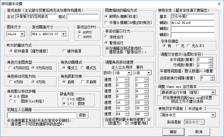Image resolution: width=224 pixels, height=137 pixels.
Task: Click spinner of hero speed value 64
Action: 127,114
